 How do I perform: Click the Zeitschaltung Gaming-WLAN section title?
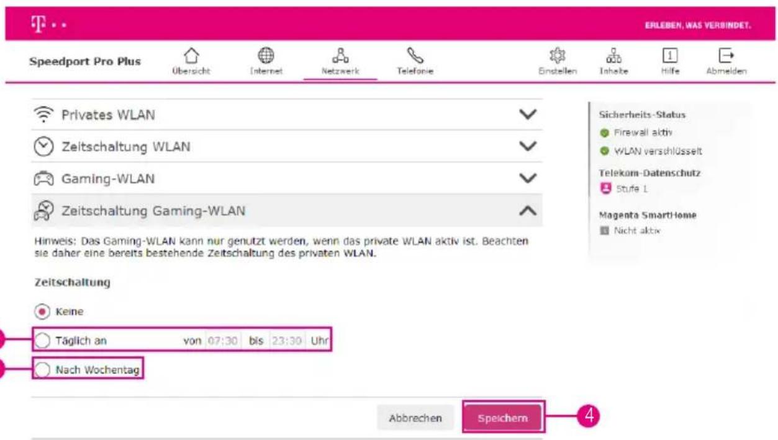[153, 211]
